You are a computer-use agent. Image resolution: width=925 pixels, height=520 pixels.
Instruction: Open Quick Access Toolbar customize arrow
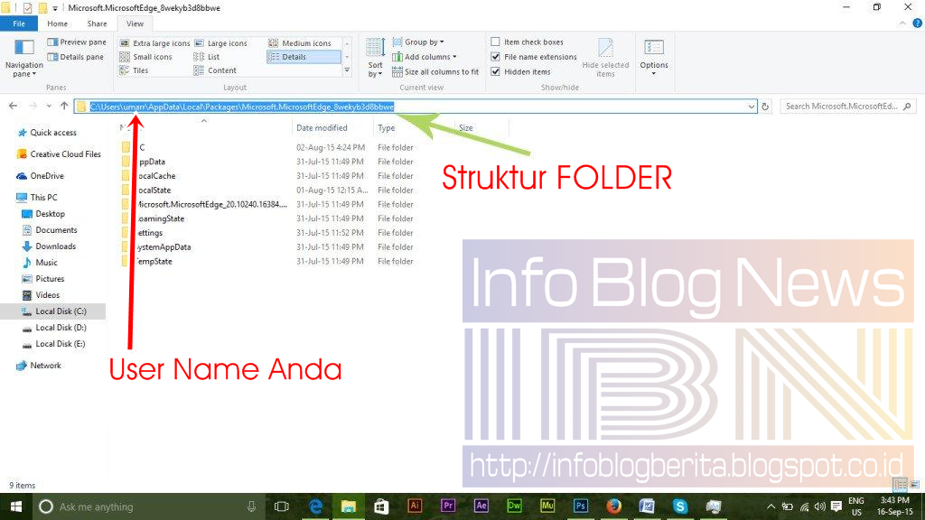55,8
